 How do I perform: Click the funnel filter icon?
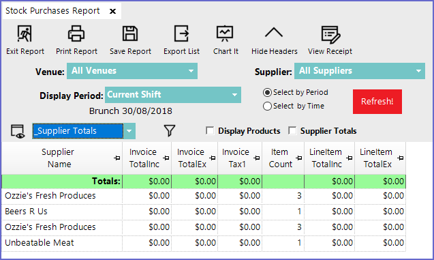(x=170, y=130)
